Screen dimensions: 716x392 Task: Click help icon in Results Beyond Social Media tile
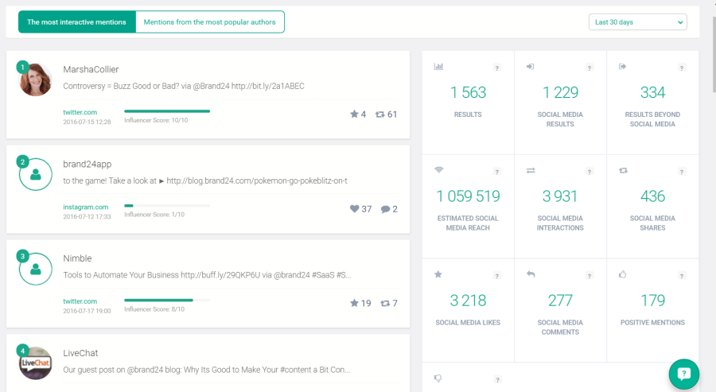(681, 68)
